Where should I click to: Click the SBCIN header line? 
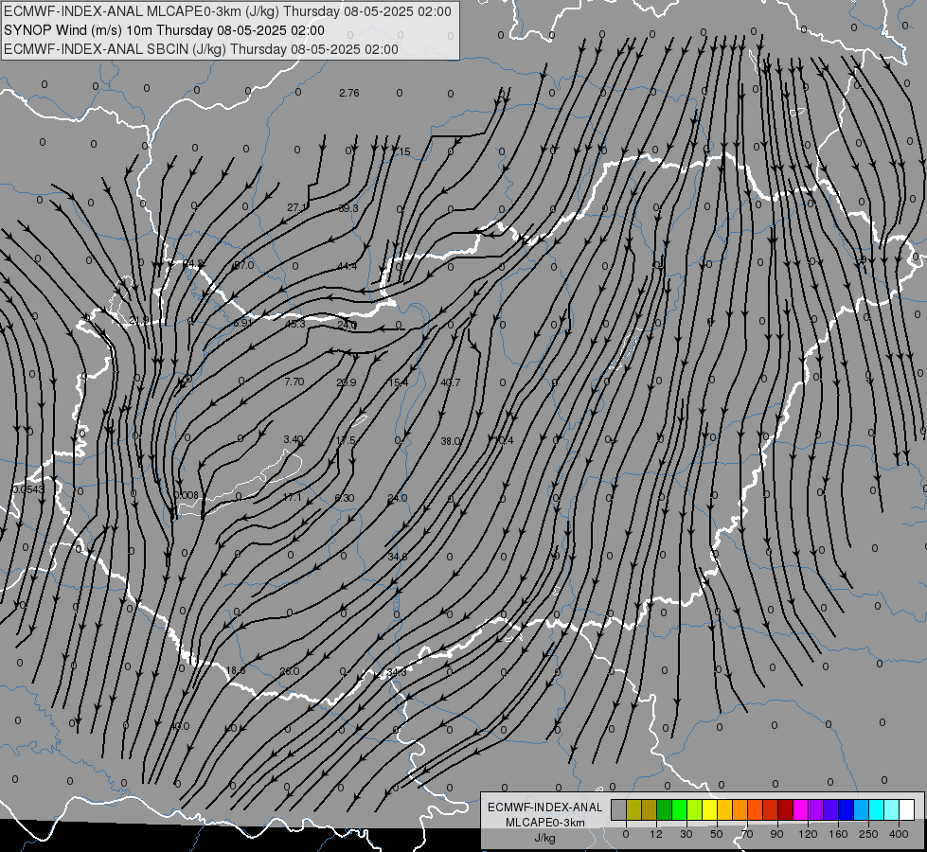tap(201, 49)
